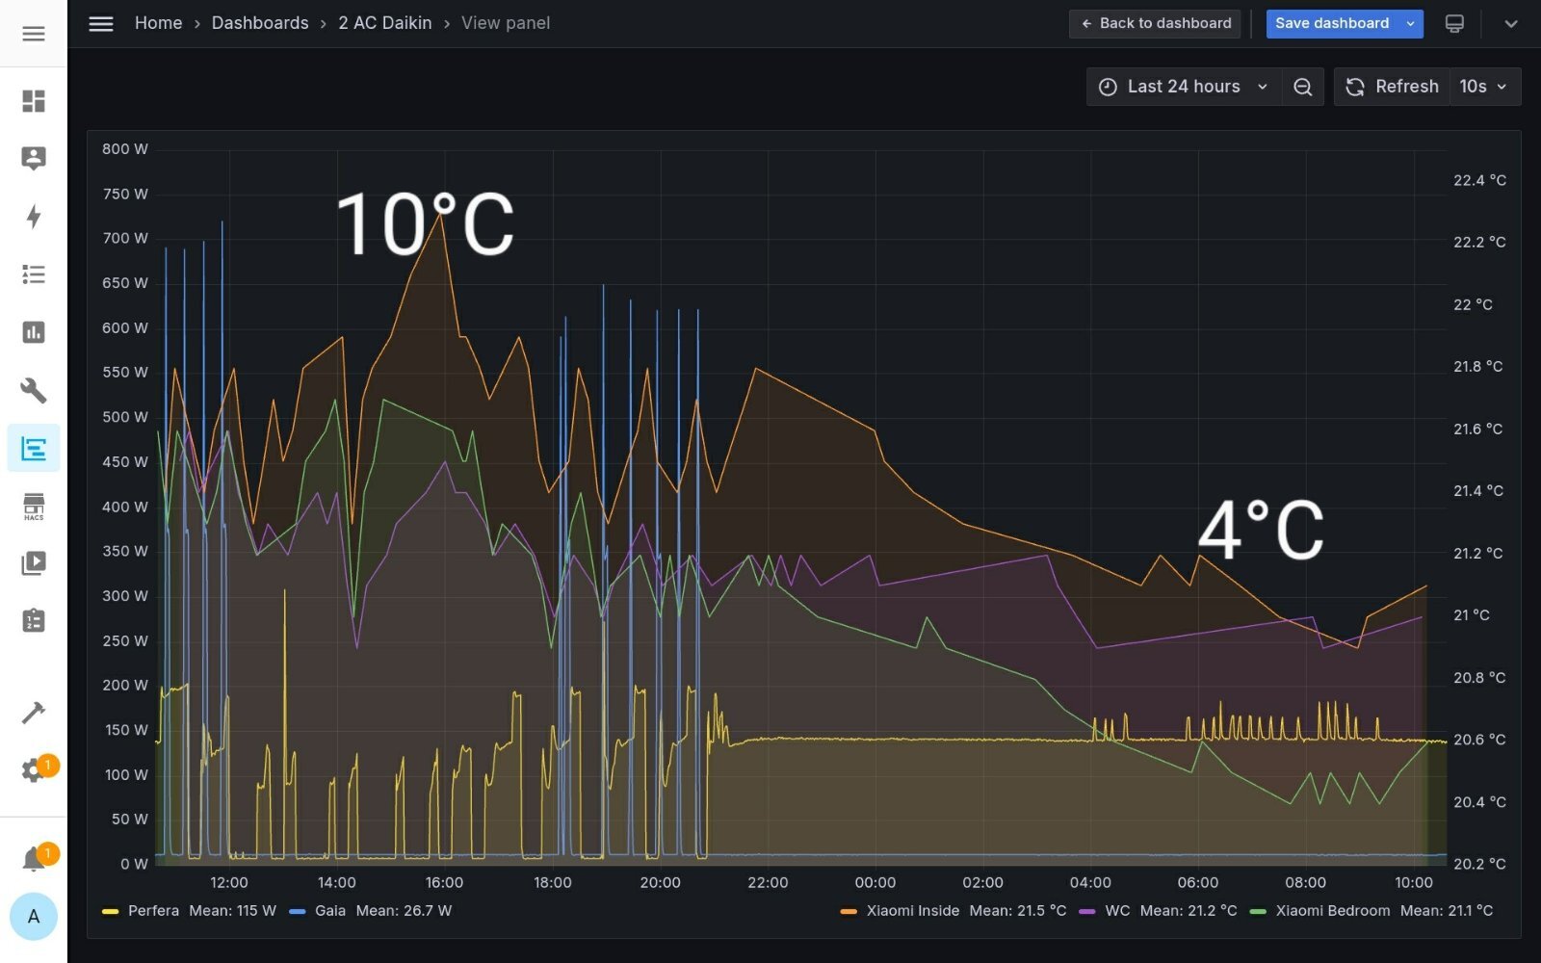Expand the Save dashboard options arrow
This screenshot has height=963, width=1541.
tap(1410, 23)
